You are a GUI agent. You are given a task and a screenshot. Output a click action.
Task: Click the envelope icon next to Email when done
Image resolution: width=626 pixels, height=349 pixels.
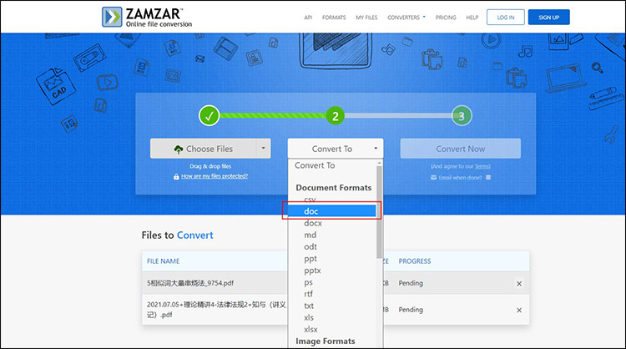[433, 178]
